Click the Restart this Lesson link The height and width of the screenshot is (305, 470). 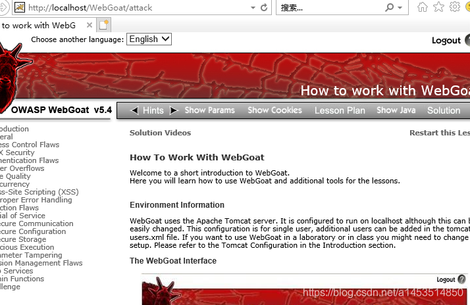click(440, 133)
